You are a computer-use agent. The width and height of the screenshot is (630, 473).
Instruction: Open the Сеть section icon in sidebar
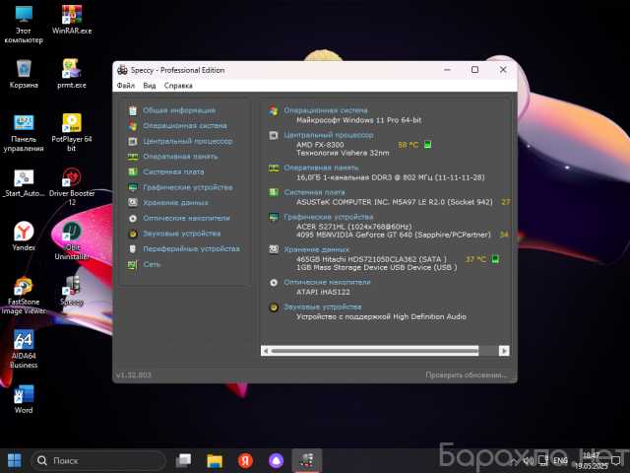133,265
